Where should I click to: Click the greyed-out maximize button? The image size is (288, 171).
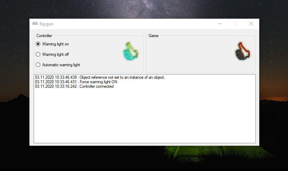[235, 24]
